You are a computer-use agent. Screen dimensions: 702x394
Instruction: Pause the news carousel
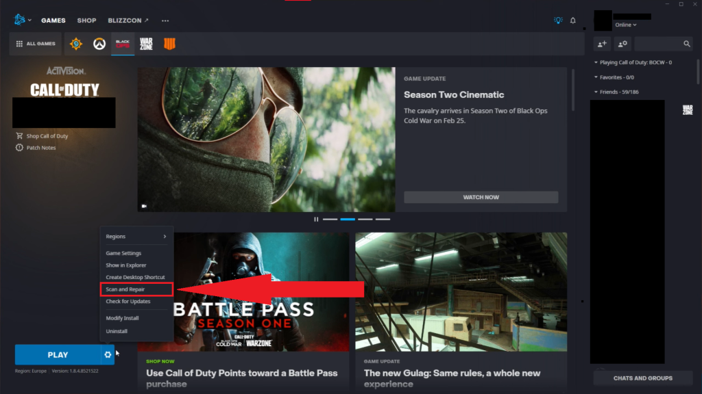point(316,220)
